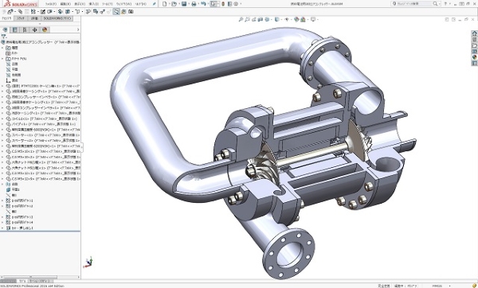The width and height of the screenshot is (478, 288).
Task: Open the Display Style dropdown arrow
Action: pyautogui.click(x=280, y=19)
